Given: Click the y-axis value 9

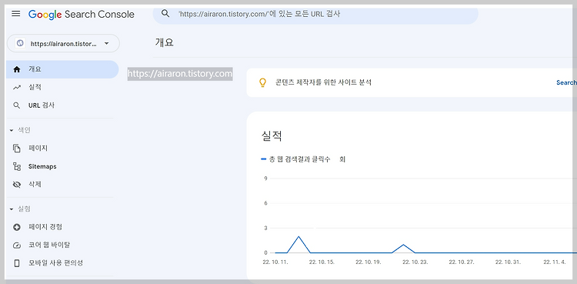Looking at the screenshot, I should 265,179.
